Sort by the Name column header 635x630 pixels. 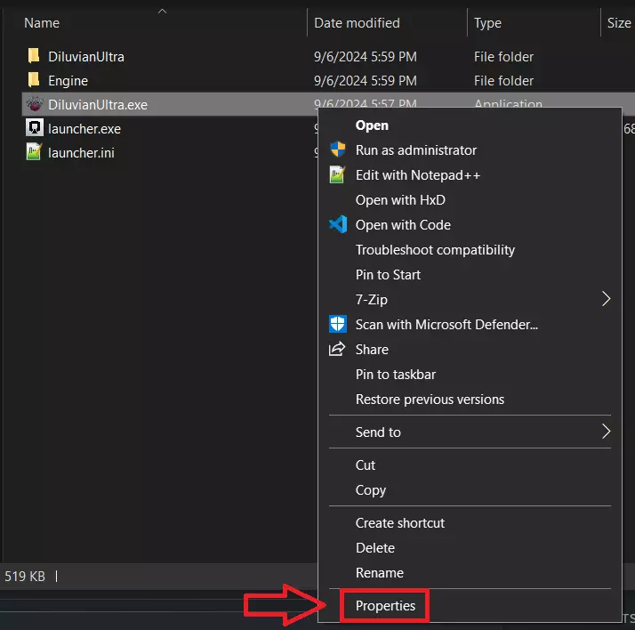click(x=42, y=23)
